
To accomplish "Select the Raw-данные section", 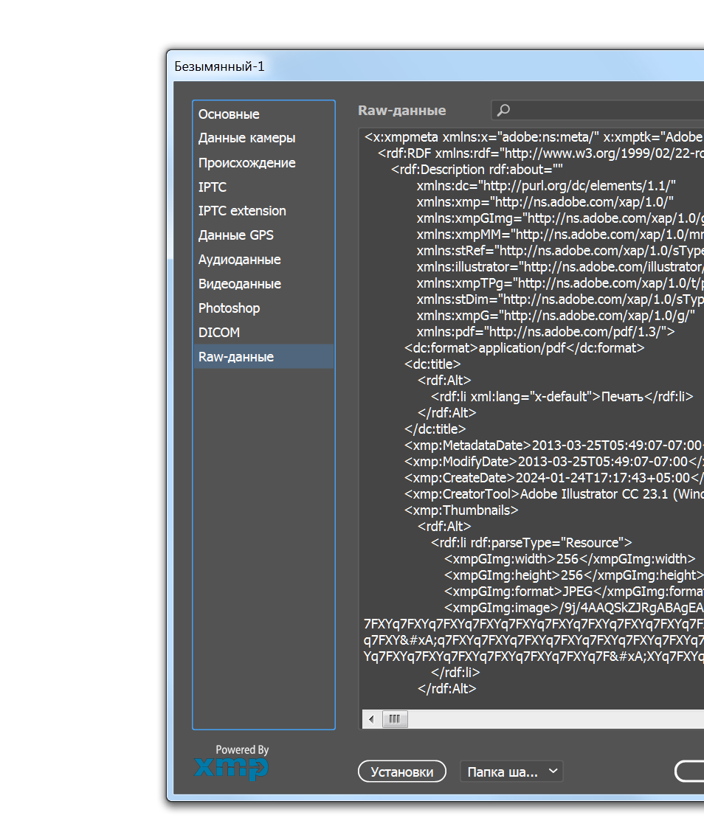I will tap(263, 357).
